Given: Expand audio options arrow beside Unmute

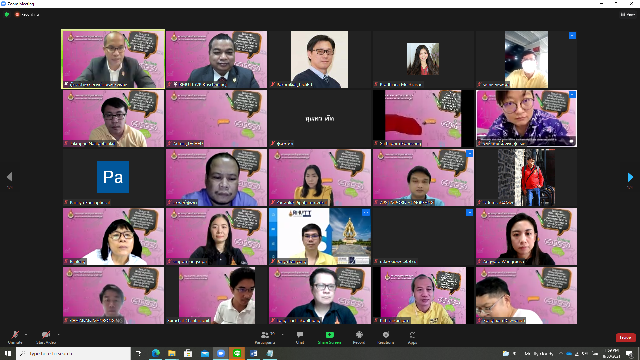Looking at the screenshot, I should pos(26,335).
